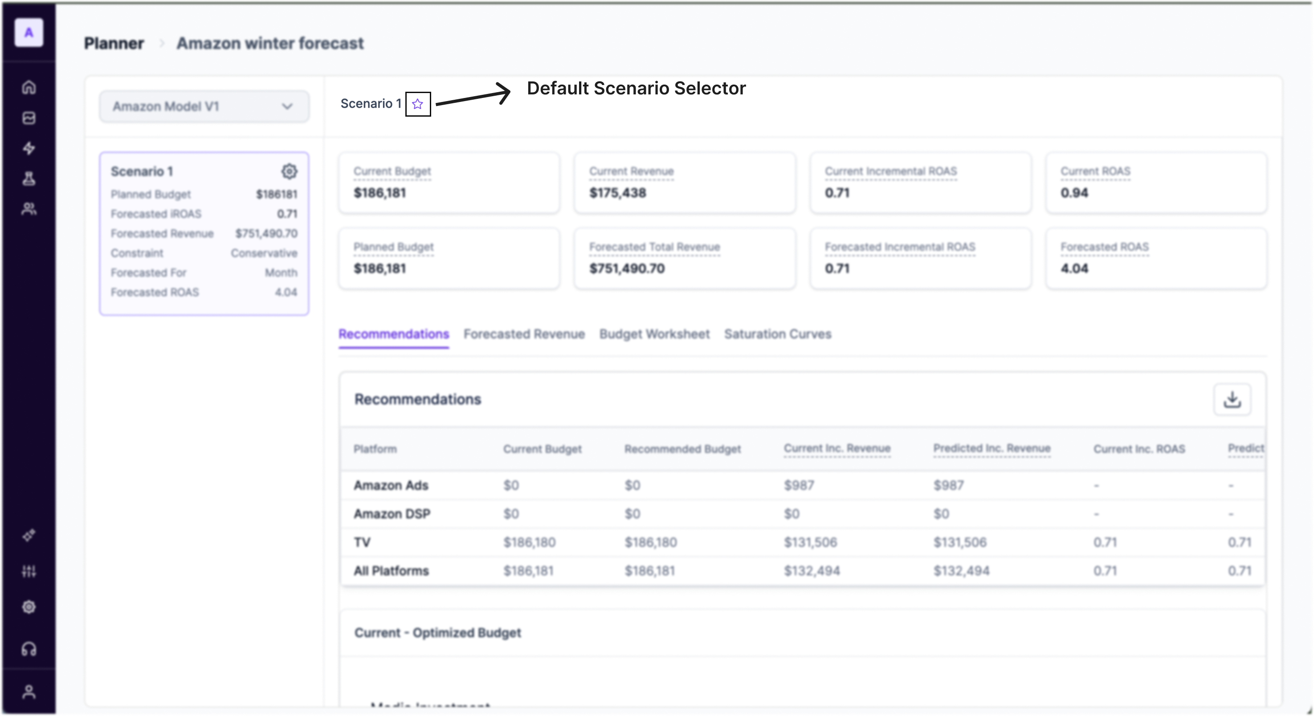Click the home icon in sidebar
Screen dimensions: 1314x716
click(29, 87)
